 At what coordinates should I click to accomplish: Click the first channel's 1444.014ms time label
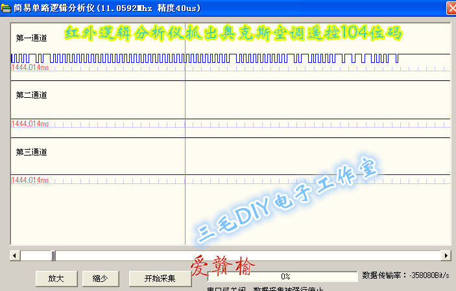[30, 67]
